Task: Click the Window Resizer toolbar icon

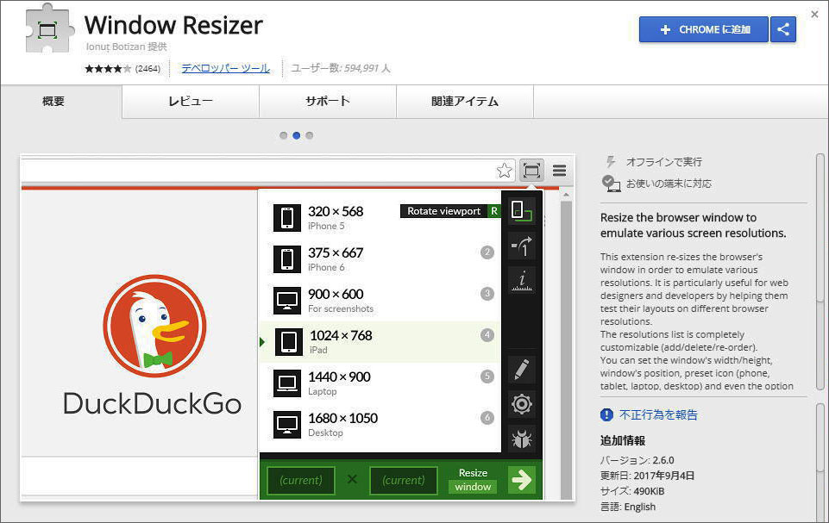Action: click(x=531, y=171)
